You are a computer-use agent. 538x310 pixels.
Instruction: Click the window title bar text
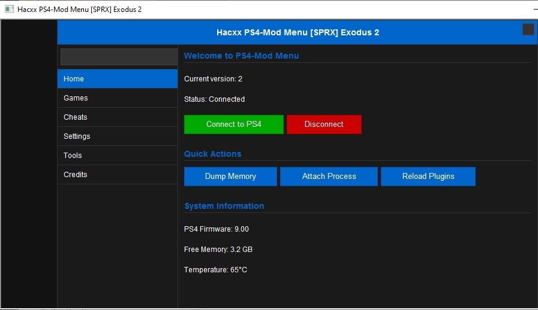coord(80,10)
